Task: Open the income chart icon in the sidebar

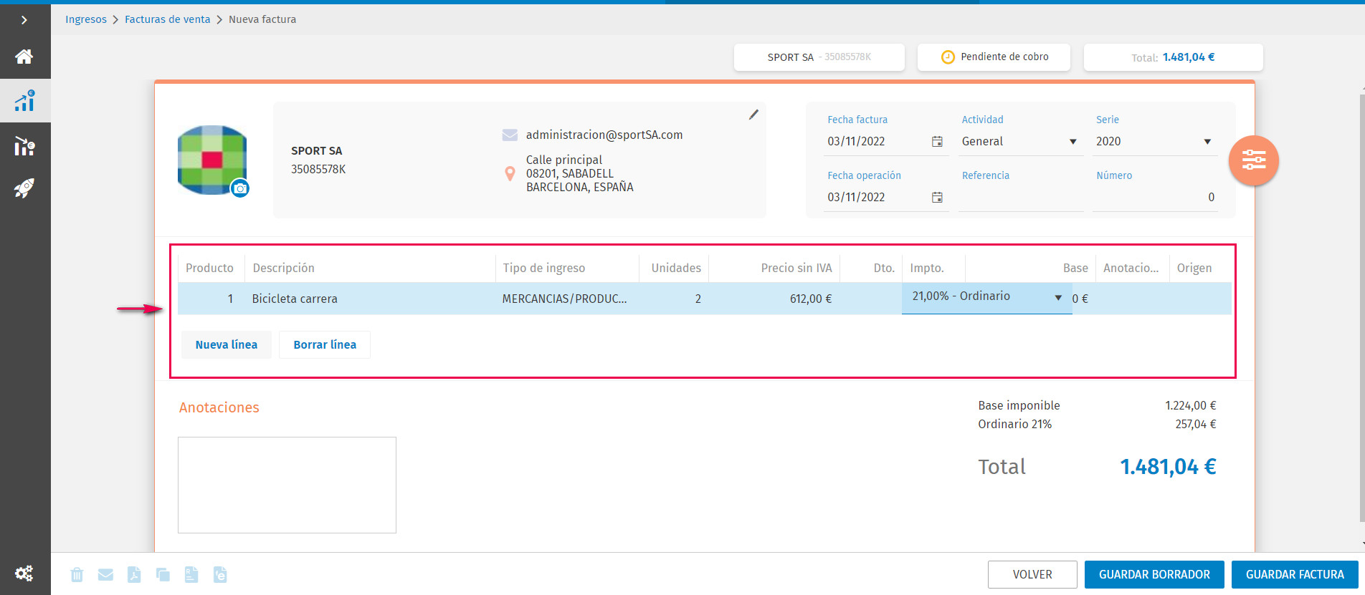Action: pyautogui.click(x=24, y=101)
